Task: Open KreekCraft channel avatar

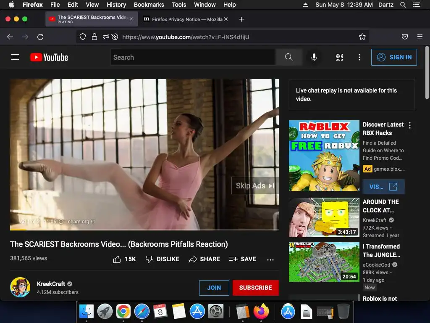Action: 20,287
